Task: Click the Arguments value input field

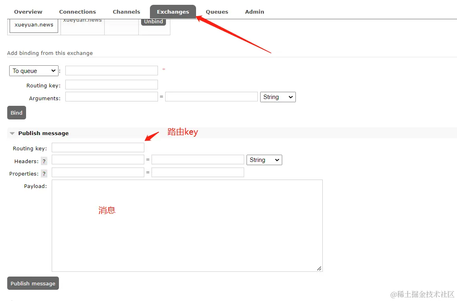Action: [x=211, y=97]
